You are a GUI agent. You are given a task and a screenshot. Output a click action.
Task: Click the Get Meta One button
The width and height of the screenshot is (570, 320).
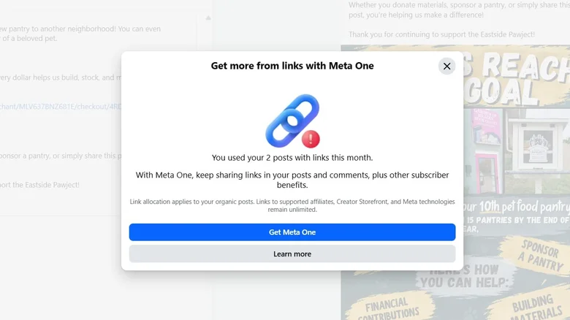tap(292, 232)
